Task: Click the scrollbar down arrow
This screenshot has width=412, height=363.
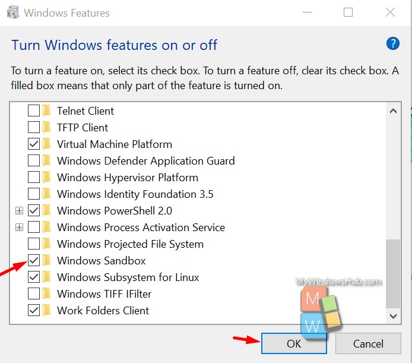Action: tap(393, 316)
